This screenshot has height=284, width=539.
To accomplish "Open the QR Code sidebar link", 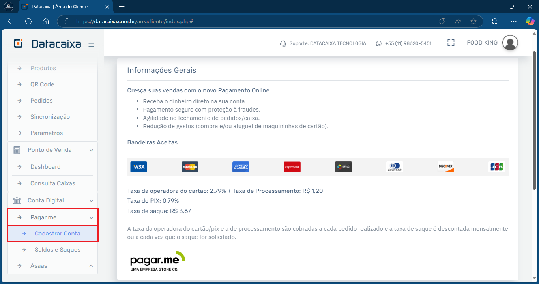I will [42, 84].
